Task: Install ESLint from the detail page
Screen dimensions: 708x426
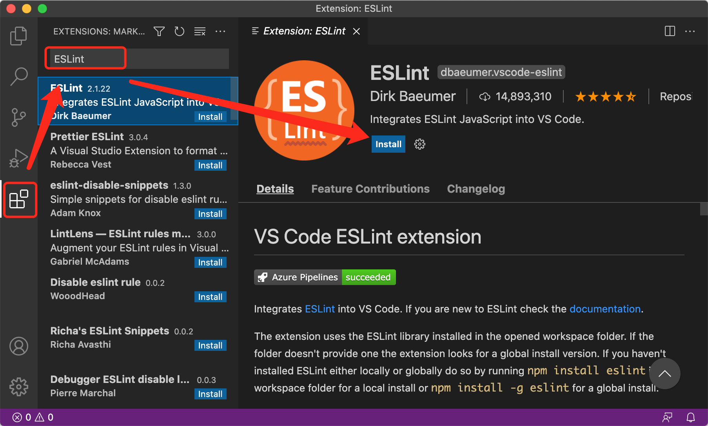Action: (388, 144)
